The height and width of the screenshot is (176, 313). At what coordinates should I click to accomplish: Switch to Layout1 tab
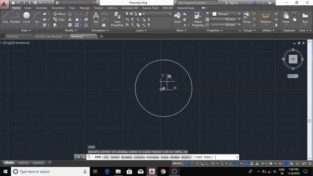coord(23,162)
